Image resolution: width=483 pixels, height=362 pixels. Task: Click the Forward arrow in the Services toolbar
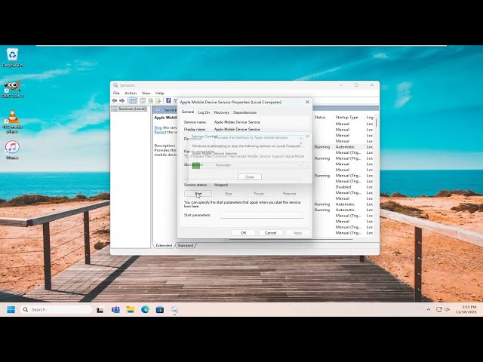(x=122, y=100)
